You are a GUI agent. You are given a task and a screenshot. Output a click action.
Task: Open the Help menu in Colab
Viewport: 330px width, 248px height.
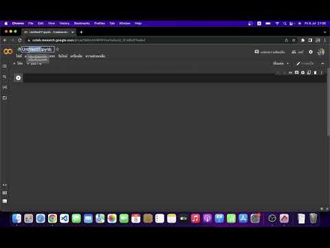click(96, 56)
